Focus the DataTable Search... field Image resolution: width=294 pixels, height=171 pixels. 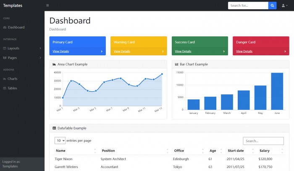263,141
